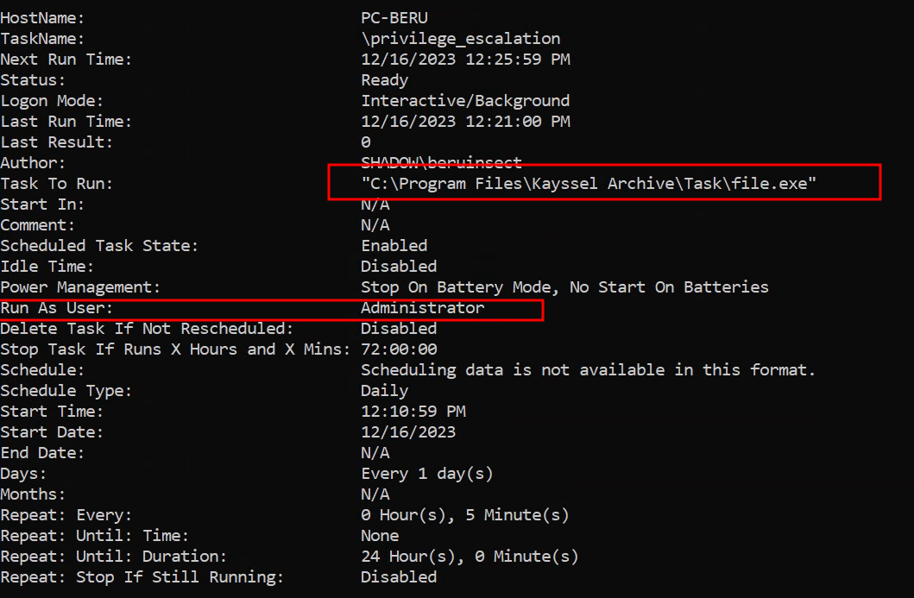Click the '0 Hour(s), 5 Minute(s)' repeat value
Viewport: 914px width, 598px height.
464,514
